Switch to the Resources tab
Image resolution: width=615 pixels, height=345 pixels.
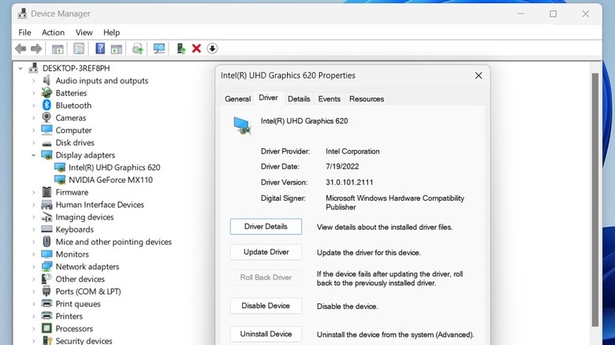click(367, 99)
